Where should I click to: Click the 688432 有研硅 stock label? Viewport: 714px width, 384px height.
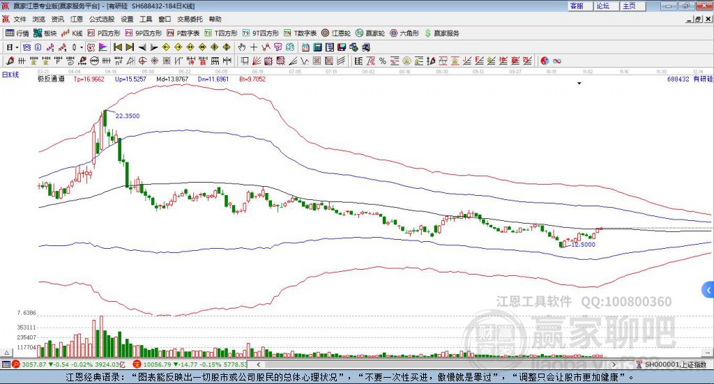[x=690, y=79]
